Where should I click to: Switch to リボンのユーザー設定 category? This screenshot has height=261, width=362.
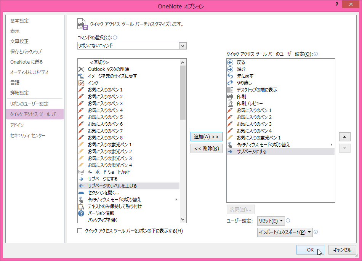pyautogui.click(x=29, y=104)
